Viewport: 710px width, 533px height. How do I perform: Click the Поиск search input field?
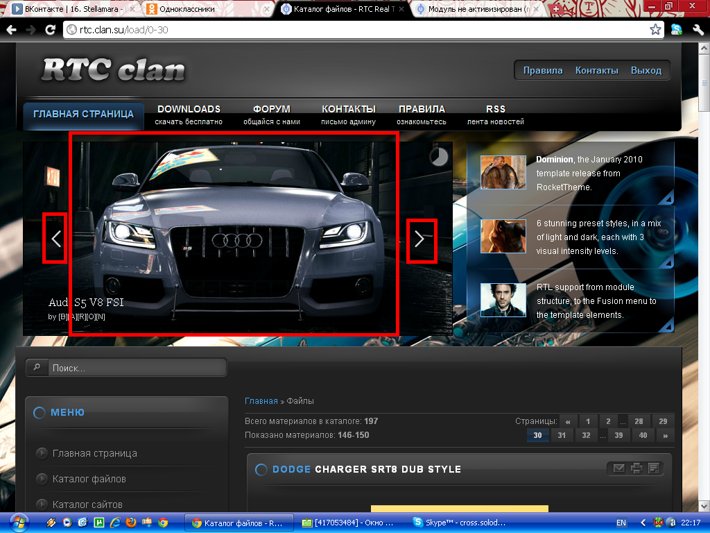[x=137, y=368]
